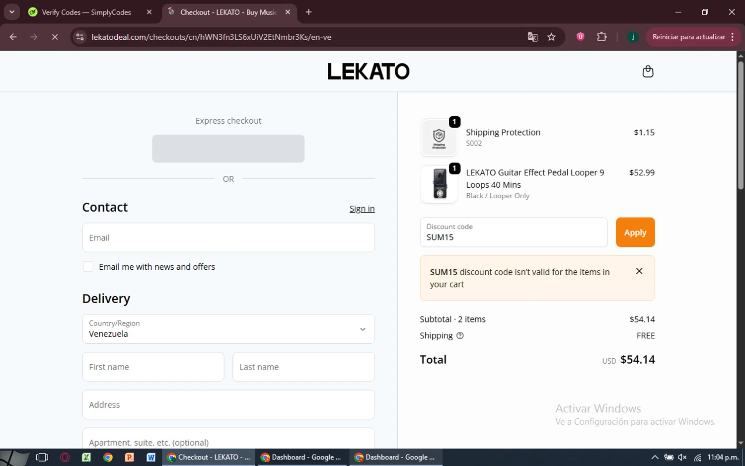The height and width of the screenshot is (466, 745).
Task: Open the Chrome profile avatar
Action: [x=633, y=37]
